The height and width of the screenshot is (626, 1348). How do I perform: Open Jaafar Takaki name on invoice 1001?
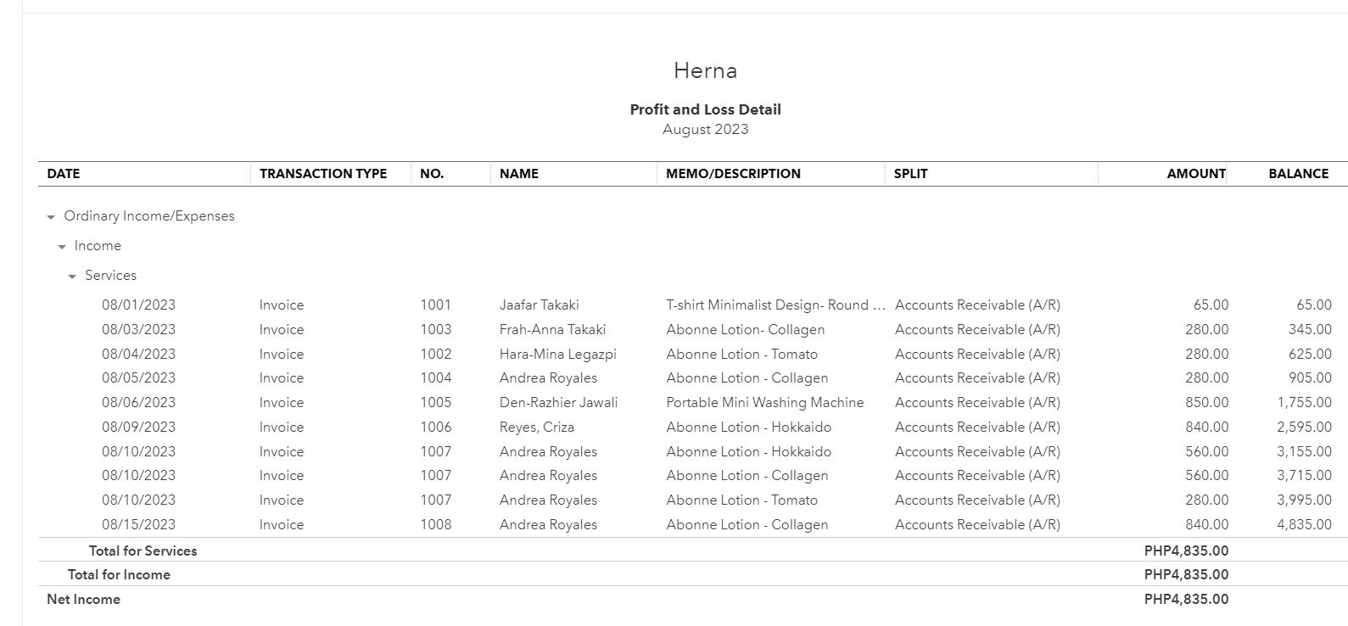539,305
